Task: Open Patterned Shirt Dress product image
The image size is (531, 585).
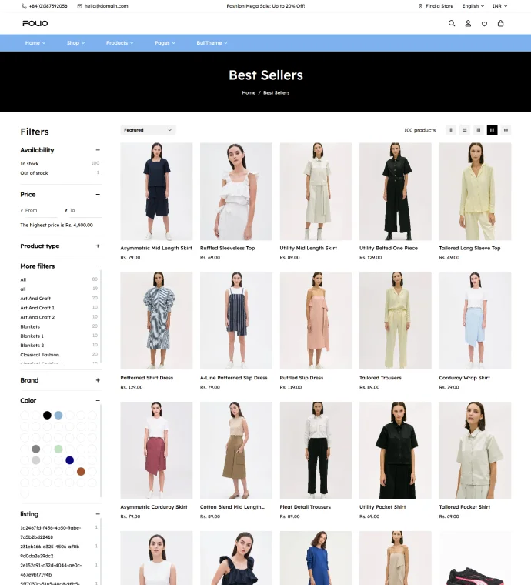Action: (x=156, y=320)
